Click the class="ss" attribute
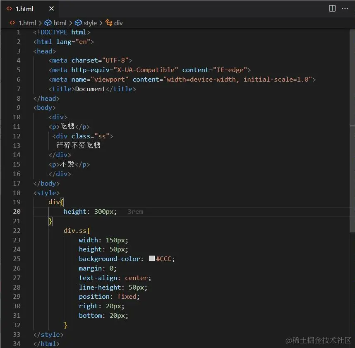355x348 pixels. coord(90,136)
